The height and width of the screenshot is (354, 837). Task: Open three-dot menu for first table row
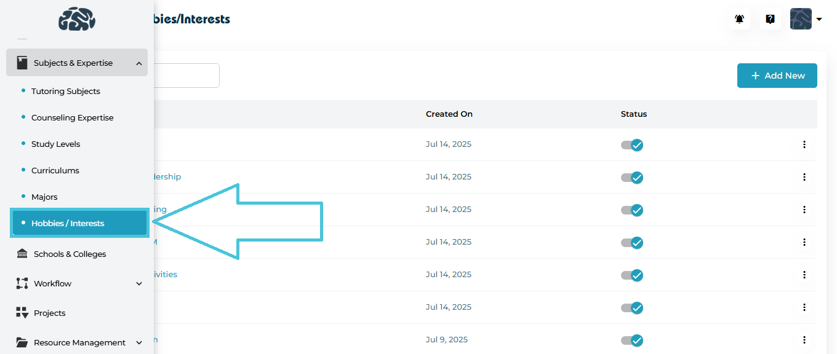(x=804, y=144)
